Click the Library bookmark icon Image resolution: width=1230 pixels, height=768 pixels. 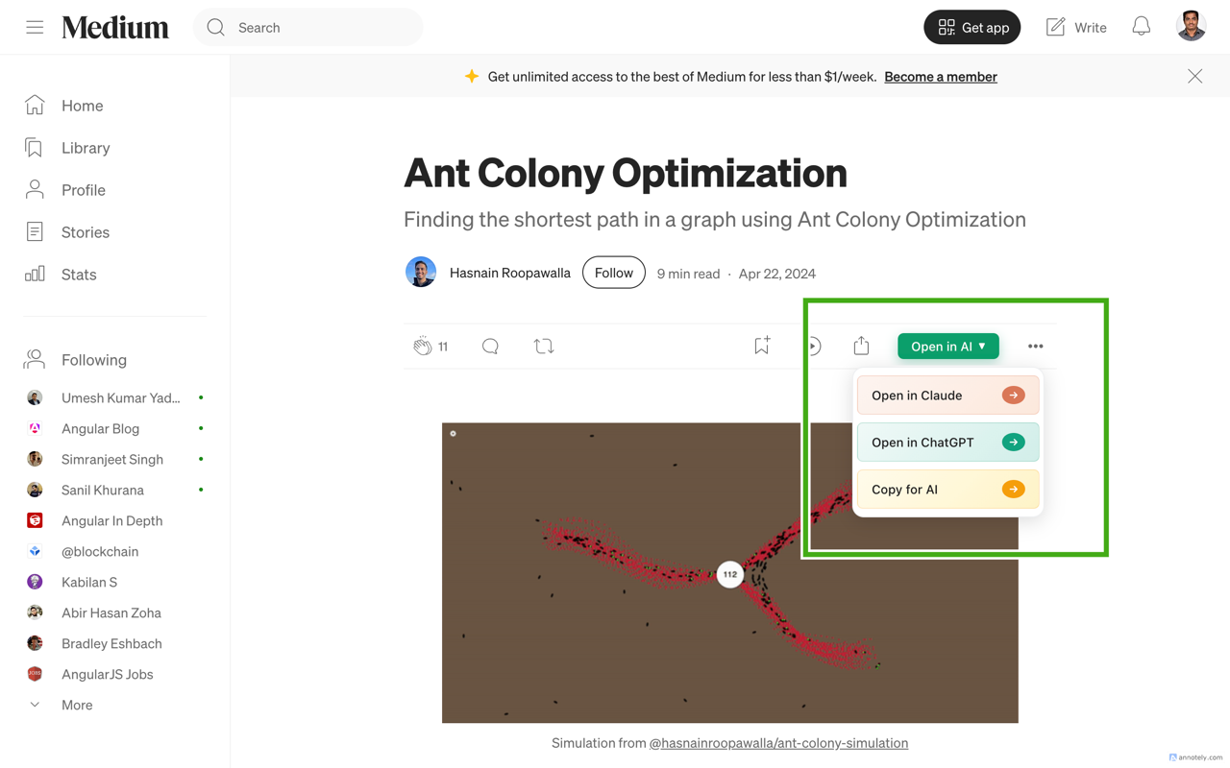coord(35,148)
